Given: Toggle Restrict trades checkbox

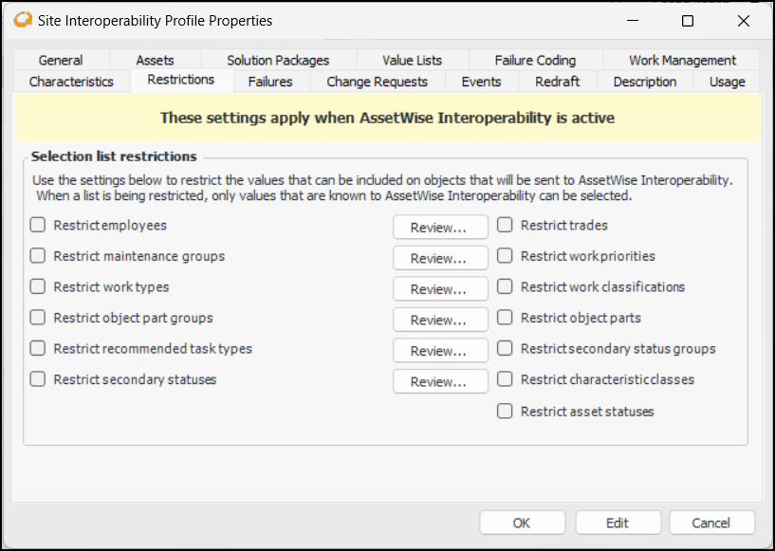Looking at the screenshot, I should 505,226.
